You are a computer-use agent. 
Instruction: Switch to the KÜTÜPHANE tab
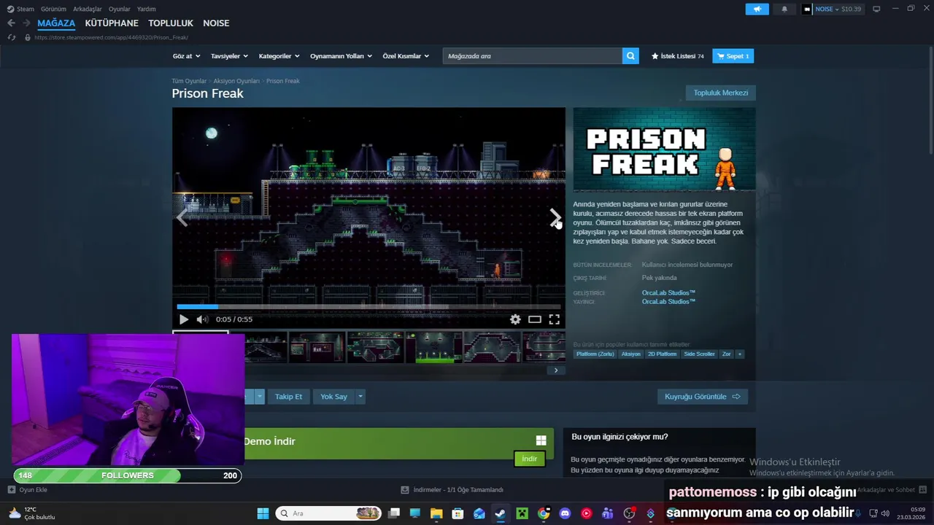112,23
